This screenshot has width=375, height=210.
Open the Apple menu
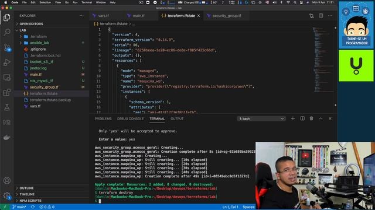[x=5, y=2]
